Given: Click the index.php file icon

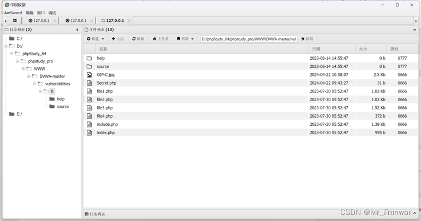Looking at the screenshot, I should pyautogui.click(x=90, y=132).
